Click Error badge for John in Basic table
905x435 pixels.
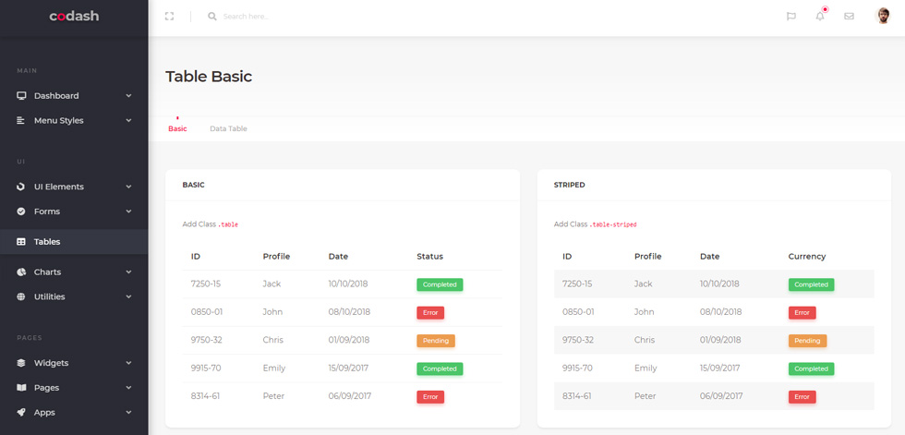430,313
